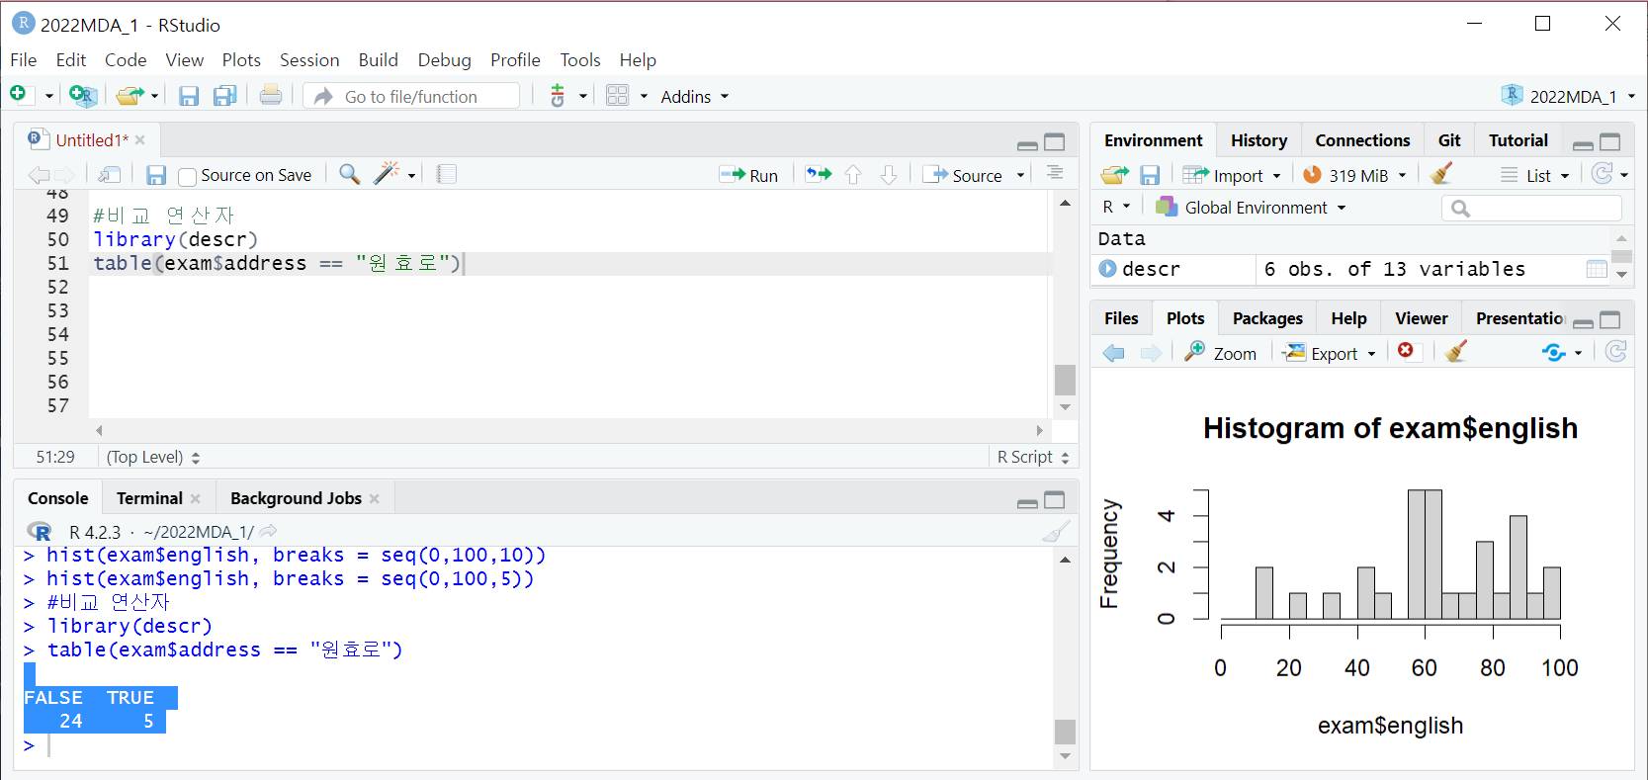
Task: Open the Session menu
Action: point(309,60)
